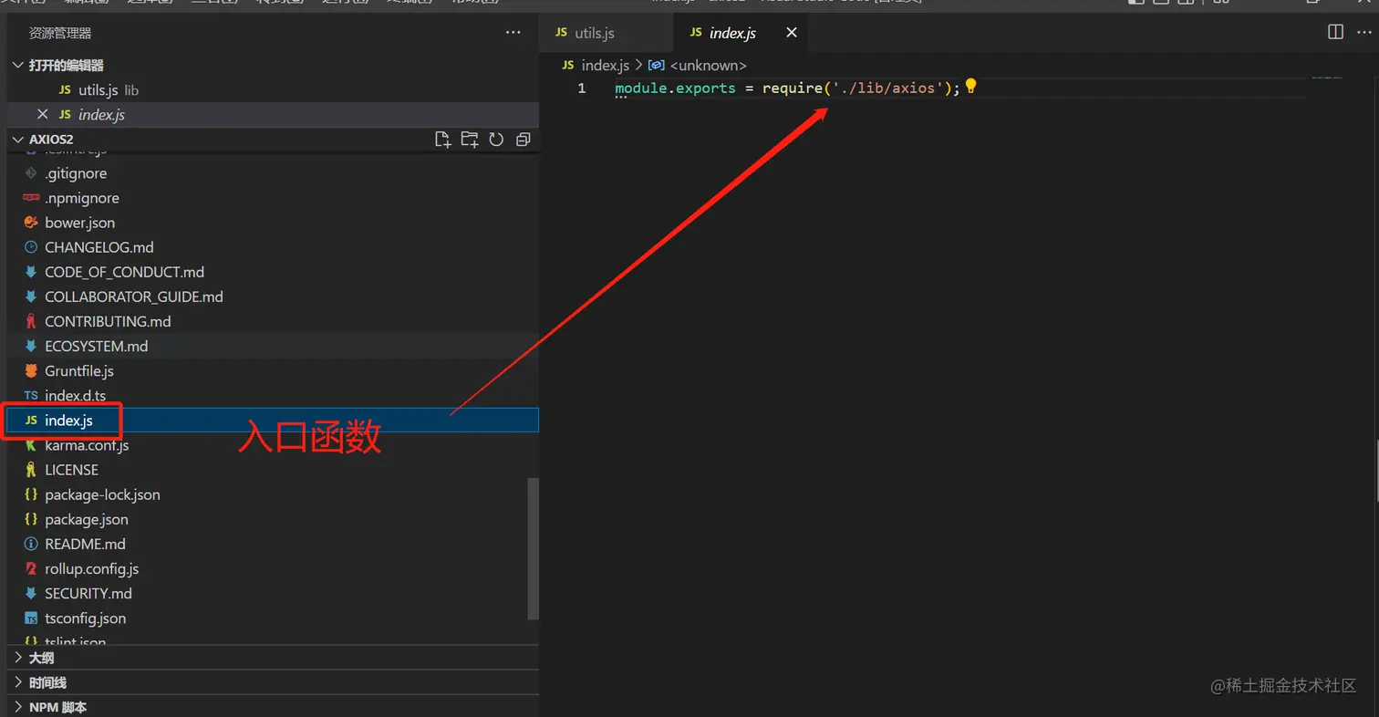Close index.js in open editors list
The height and width of the screenshot is (717, 1379).
point(42,114)
